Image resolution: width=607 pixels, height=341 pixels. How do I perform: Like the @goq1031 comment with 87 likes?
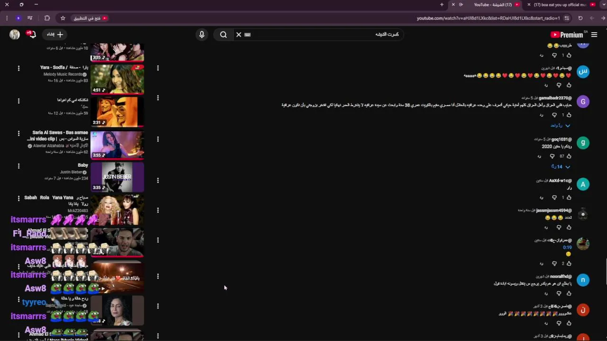pos(569,156)
